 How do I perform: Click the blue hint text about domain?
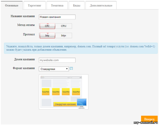pos(81,48)
